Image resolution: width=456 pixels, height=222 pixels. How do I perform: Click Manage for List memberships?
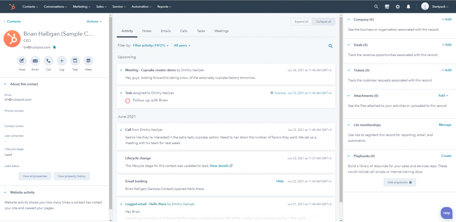(445, 125)
